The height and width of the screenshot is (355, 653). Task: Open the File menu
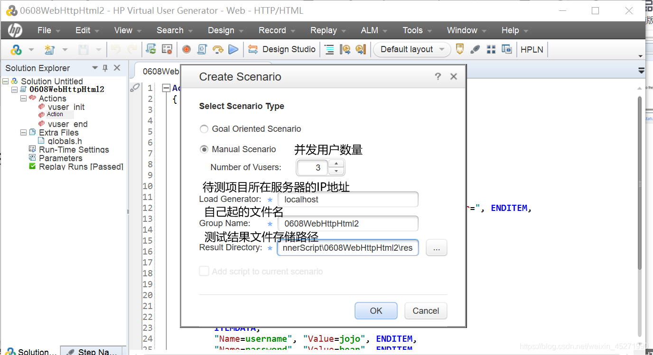click(x=49, y=30)
